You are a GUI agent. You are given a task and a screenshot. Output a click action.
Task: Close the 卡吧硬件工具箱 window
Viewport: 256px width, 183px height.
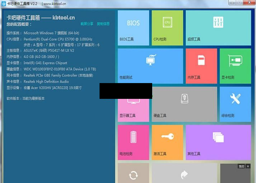coord(249,2)
